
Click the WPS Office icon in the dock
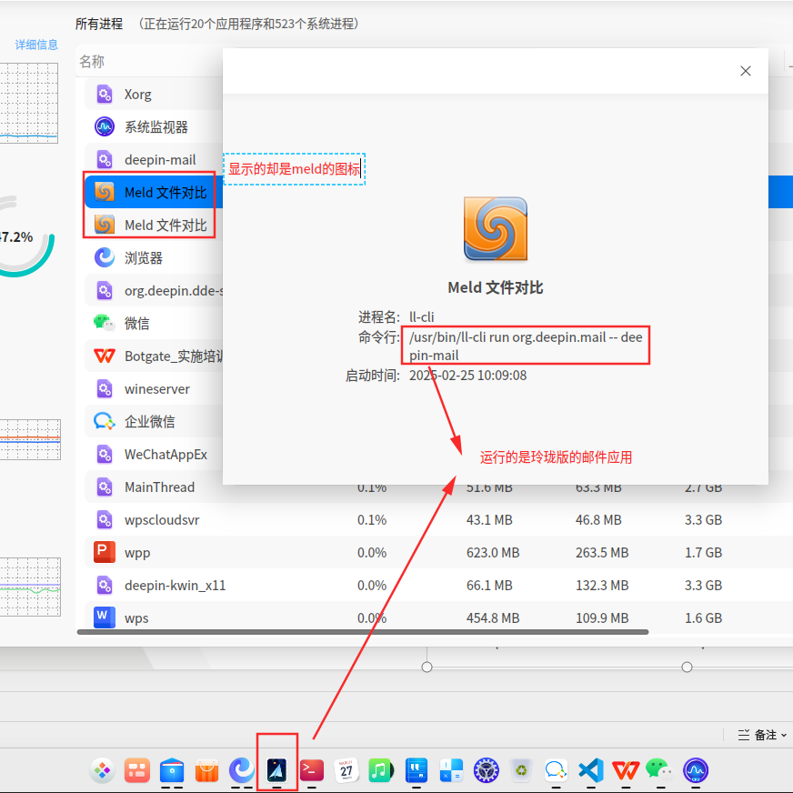tap(626, 770)
